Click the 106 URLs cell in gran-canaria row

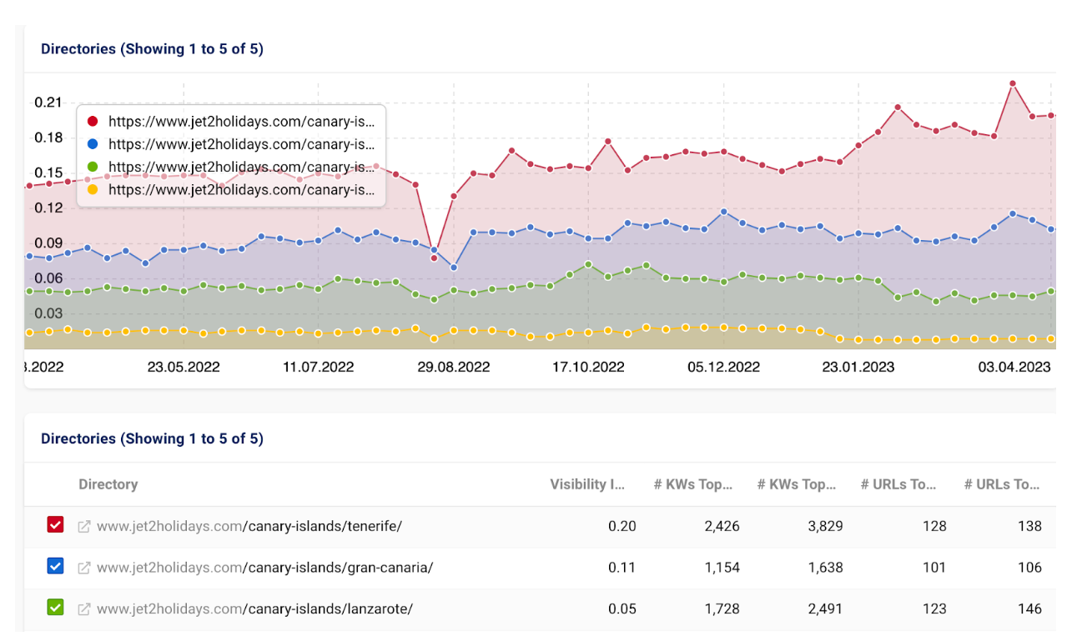(x=1029, y=568)
